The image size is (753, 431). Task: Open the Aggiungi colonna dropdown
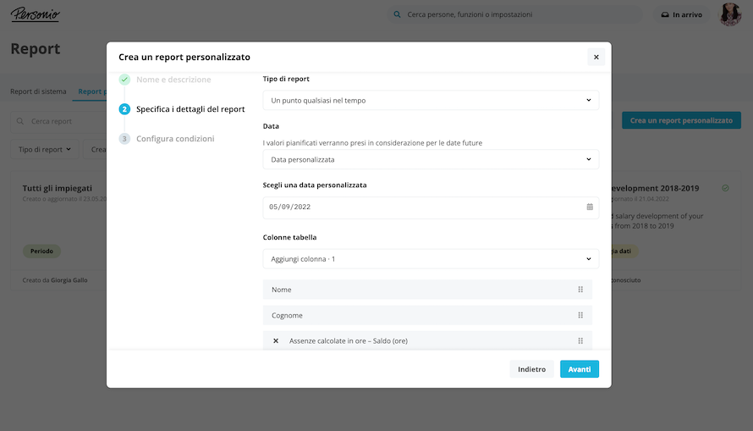point(431,258)
